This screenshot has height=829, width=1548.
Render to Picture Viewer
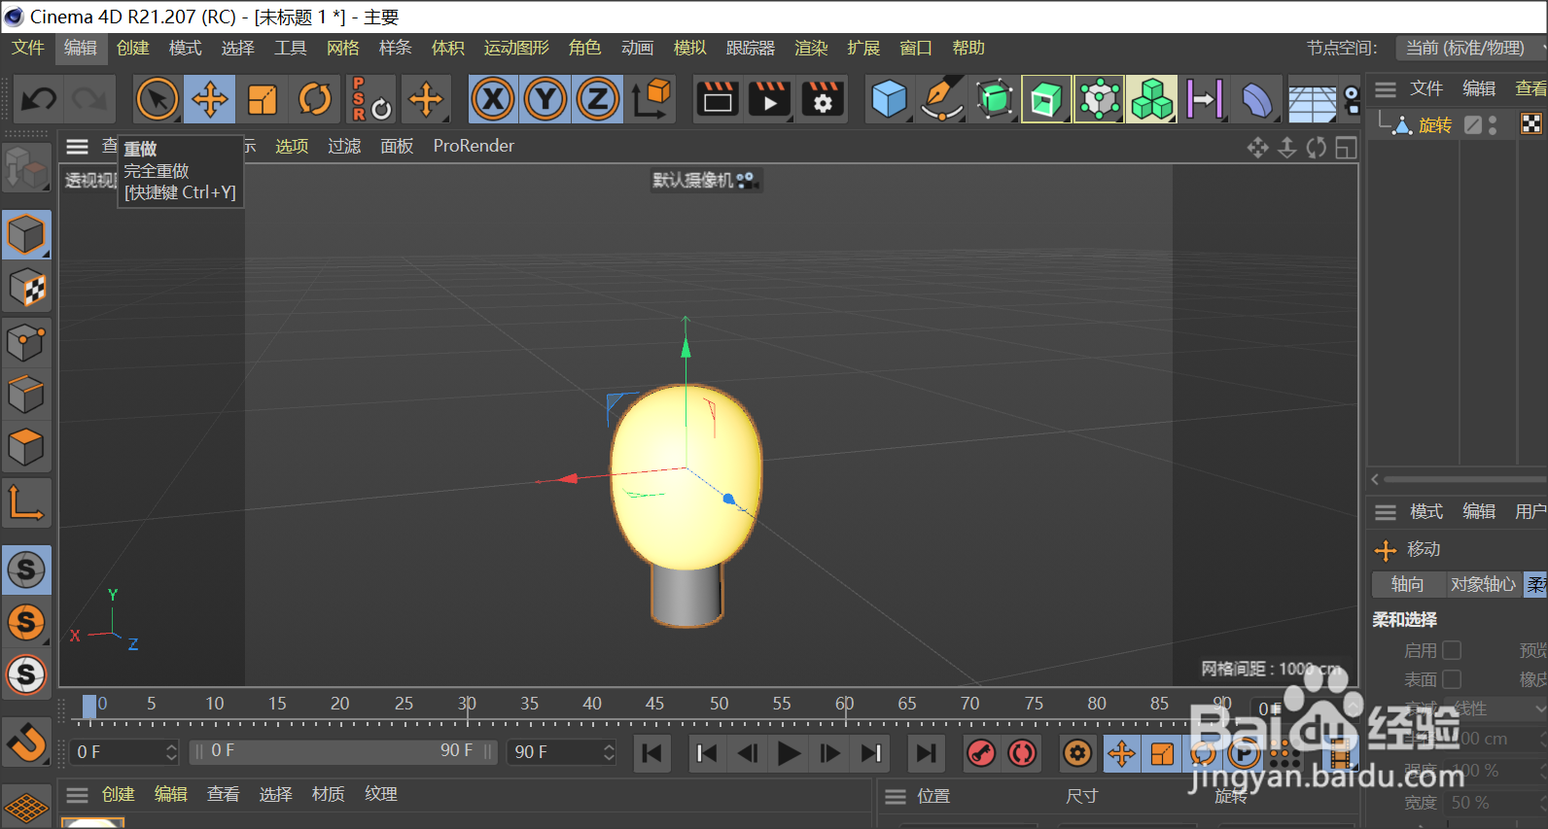click(770, 99)
